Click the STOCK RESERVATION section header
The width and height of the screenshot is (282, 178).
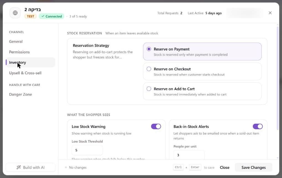click(84, 33)
